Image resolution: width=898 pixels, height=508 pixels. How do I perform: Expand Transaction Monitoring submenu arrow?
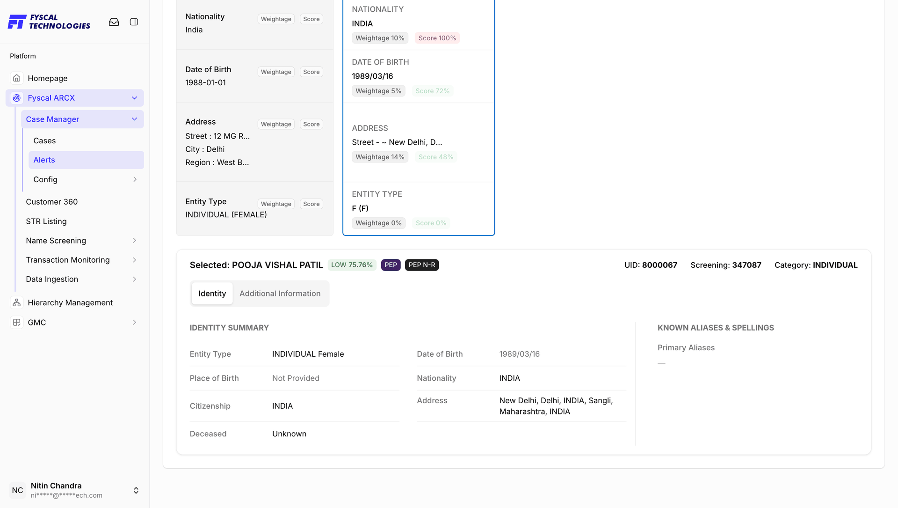(x=134, y=260)
